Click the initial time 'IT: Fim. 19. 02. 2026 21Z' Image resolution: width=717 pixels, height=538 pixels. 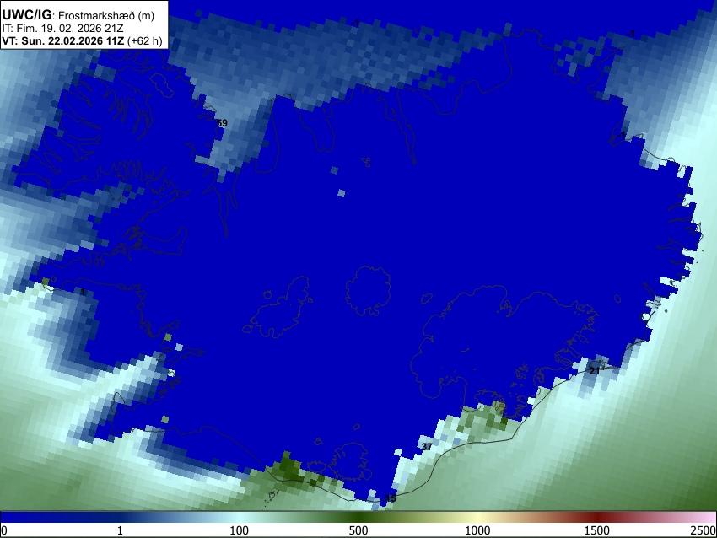pyautogui.click(x=62, y=29)
